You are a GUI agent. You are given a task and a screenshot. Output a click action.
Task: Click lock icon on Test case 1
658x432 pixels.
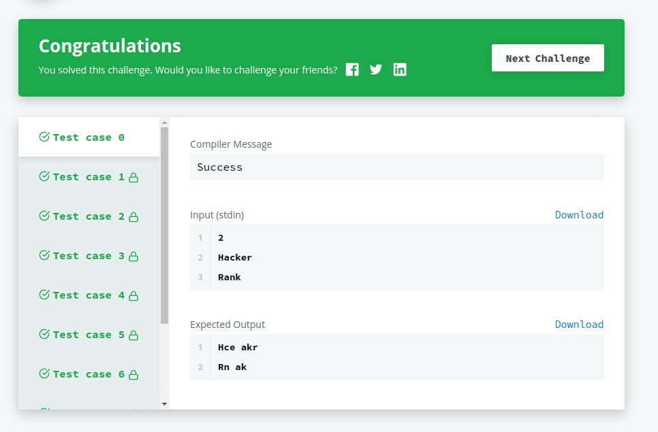(x=134, y=178)
